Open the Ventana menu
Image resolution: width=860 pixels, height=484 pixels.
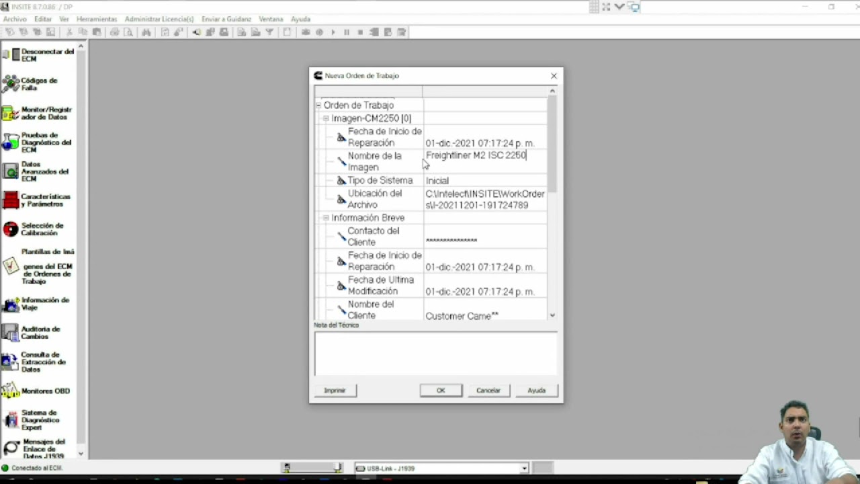click(271, 19)
